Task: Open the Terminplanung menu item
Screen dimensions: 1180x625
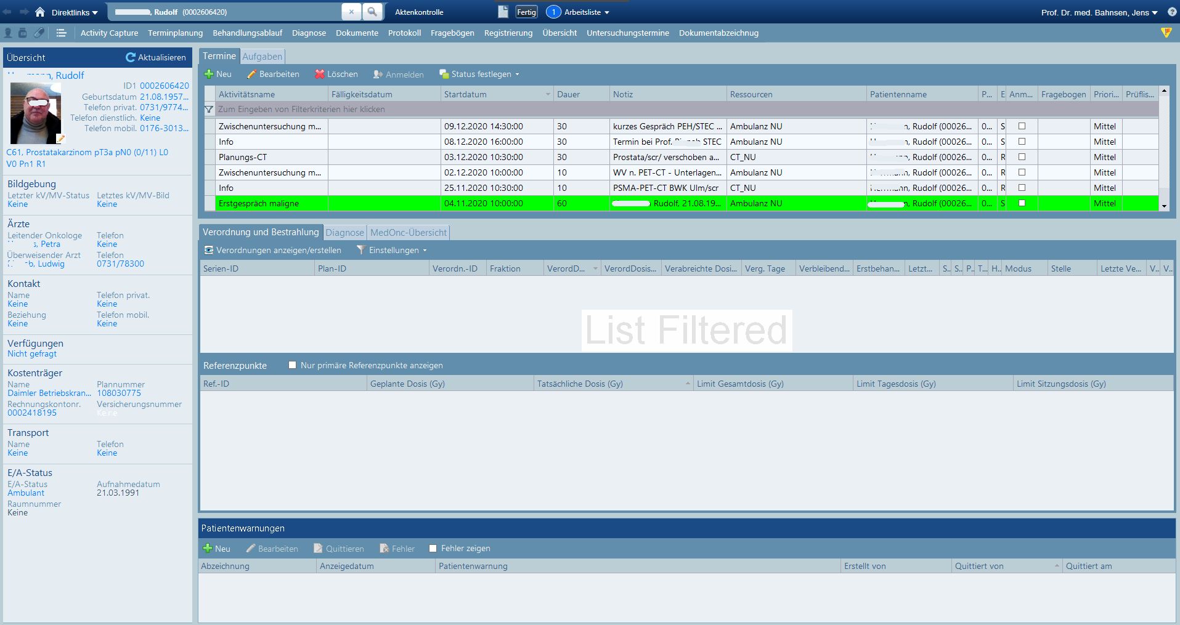Action: pyautogui.click(x=175, y=33)
